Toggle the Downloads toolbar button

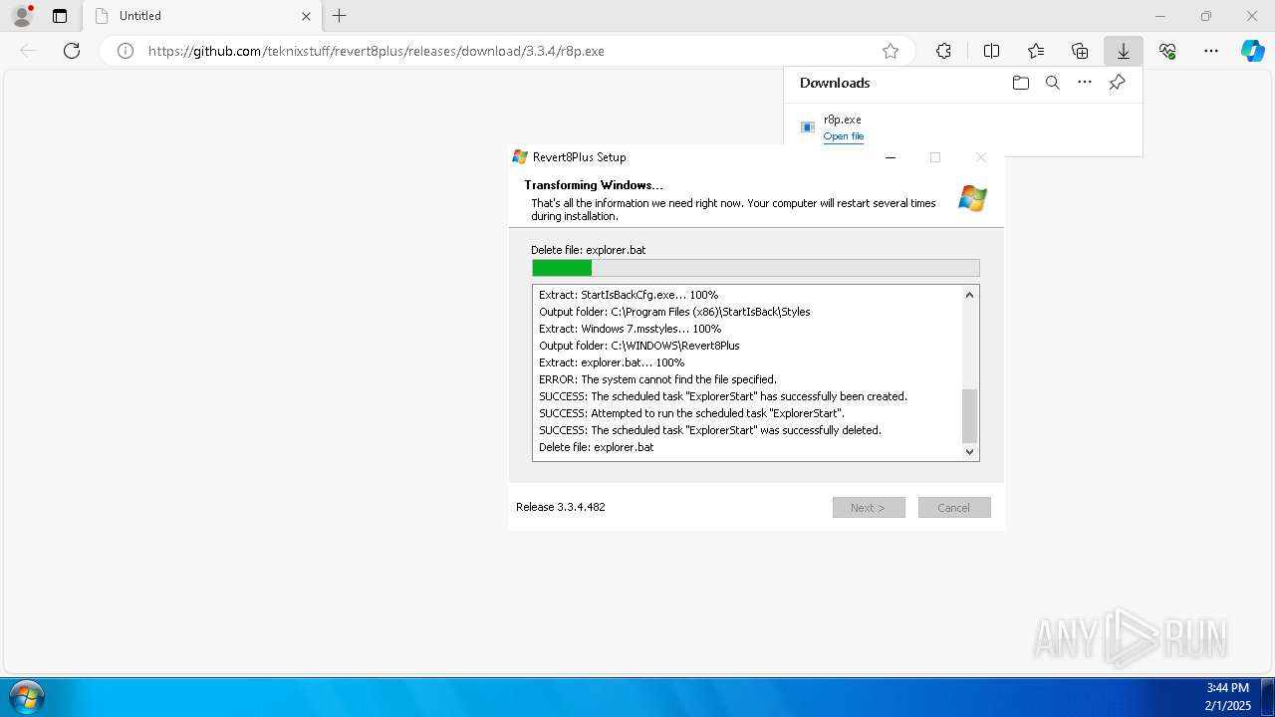coord(1124,51)
